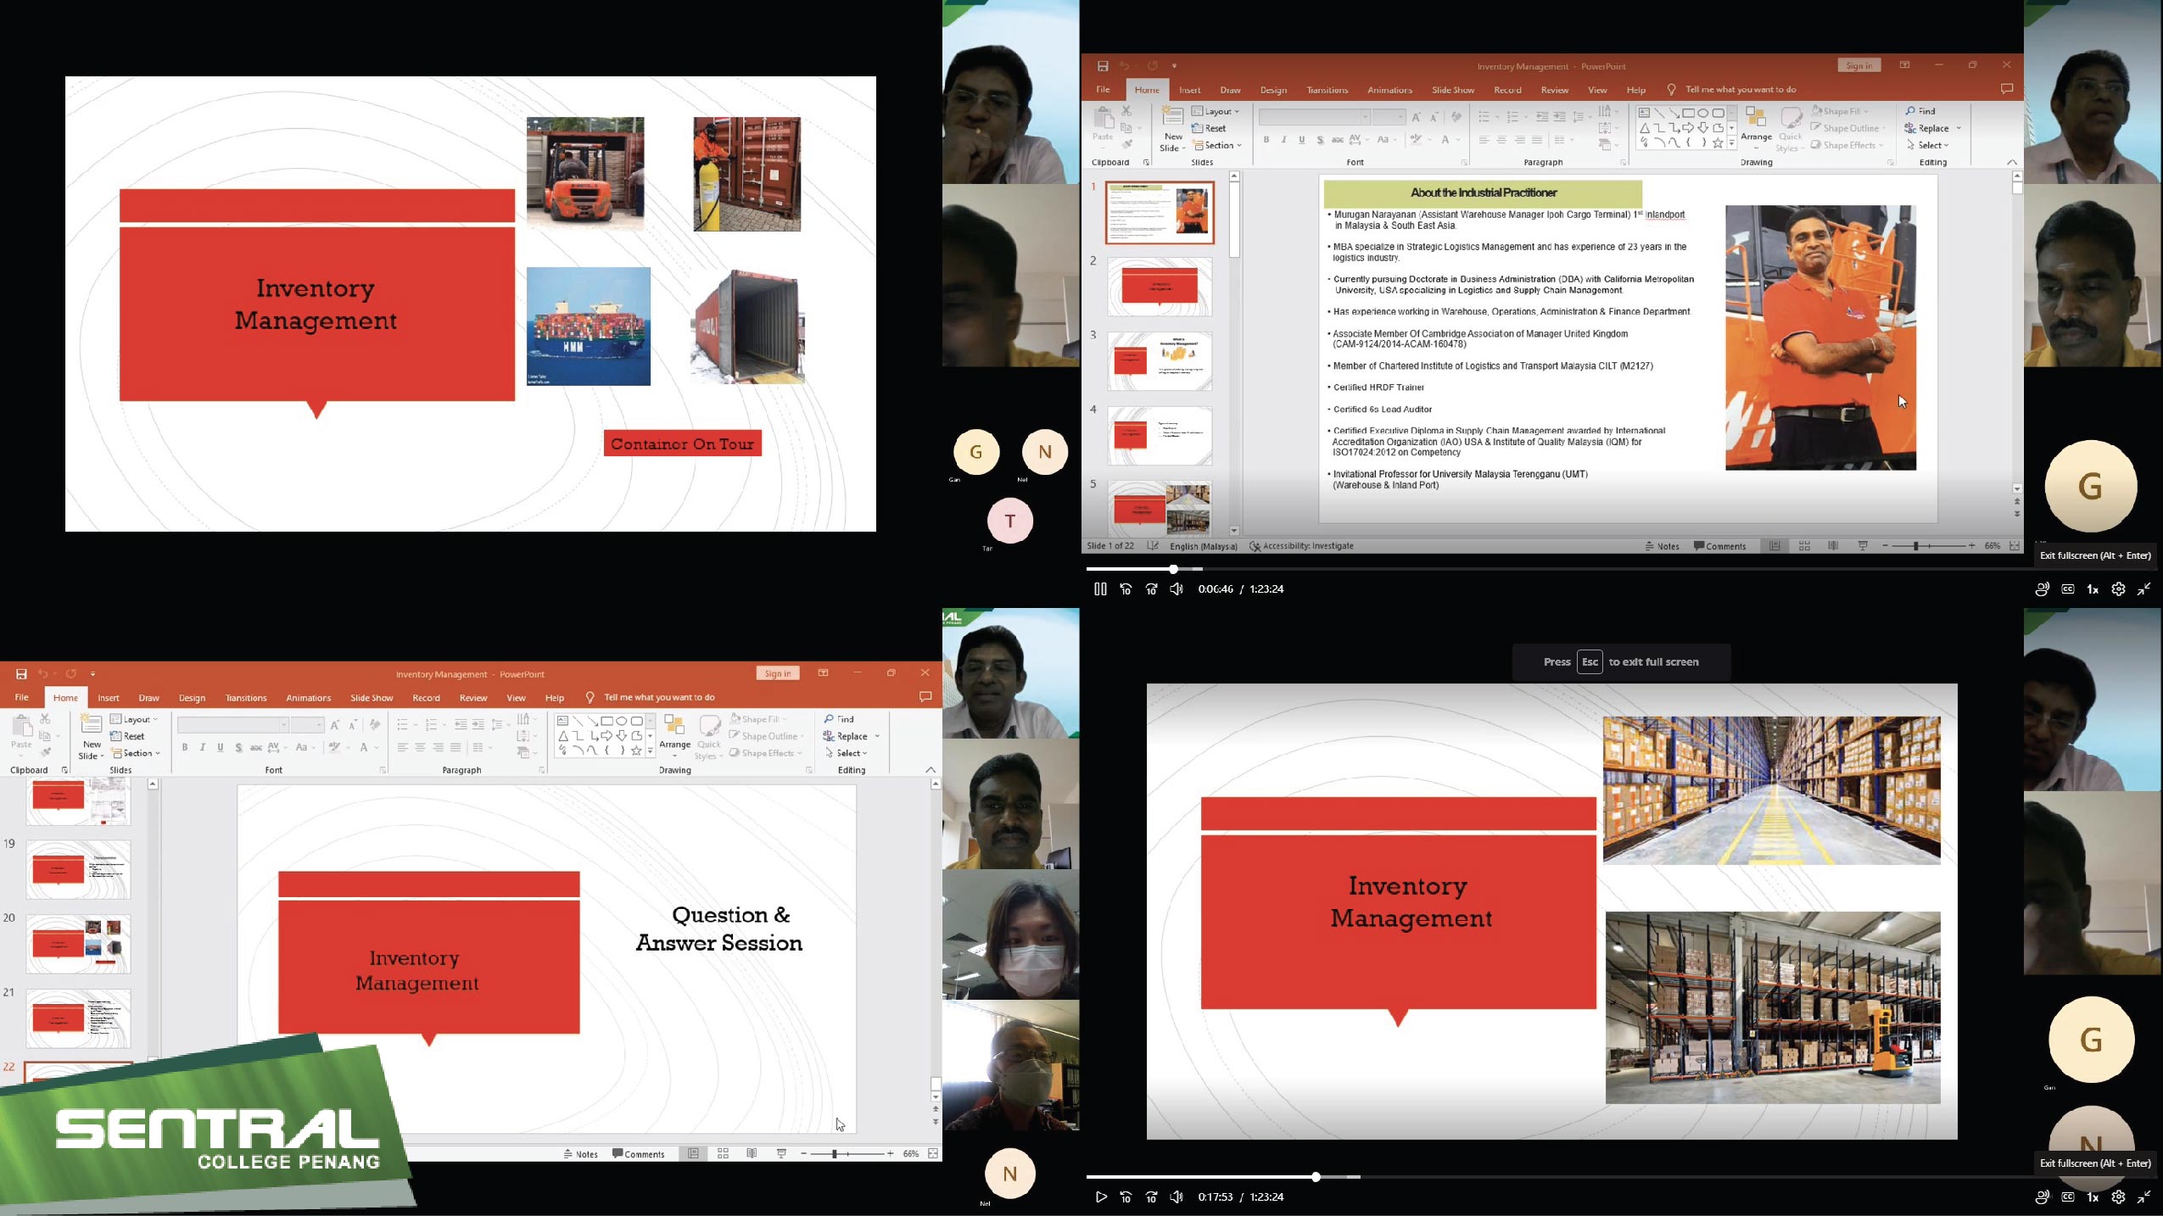
Task: Pause the 0:06:46 video
Action: pyautogui.click(x=1100, y=589)
